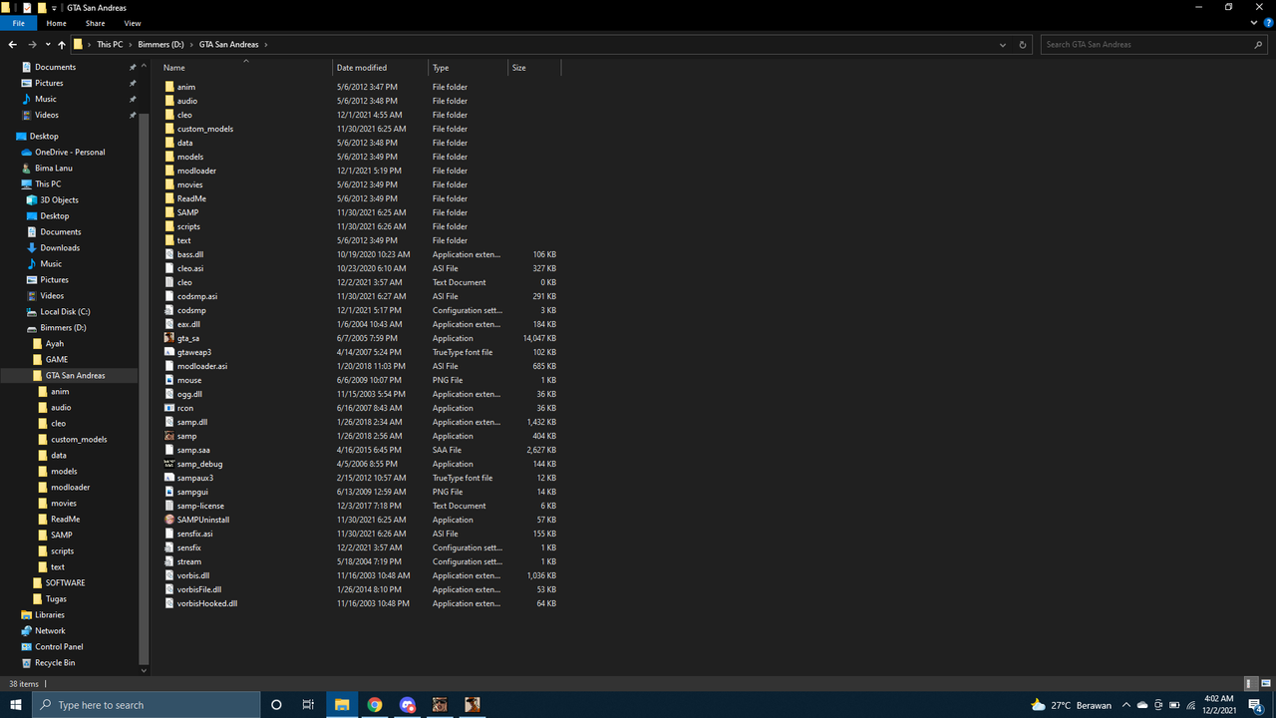Screen dimensions: 1276x718
Task: Click Bimmers (D:) in address breadcrumb
Action: pyautogui.click(x=160, y=44)
